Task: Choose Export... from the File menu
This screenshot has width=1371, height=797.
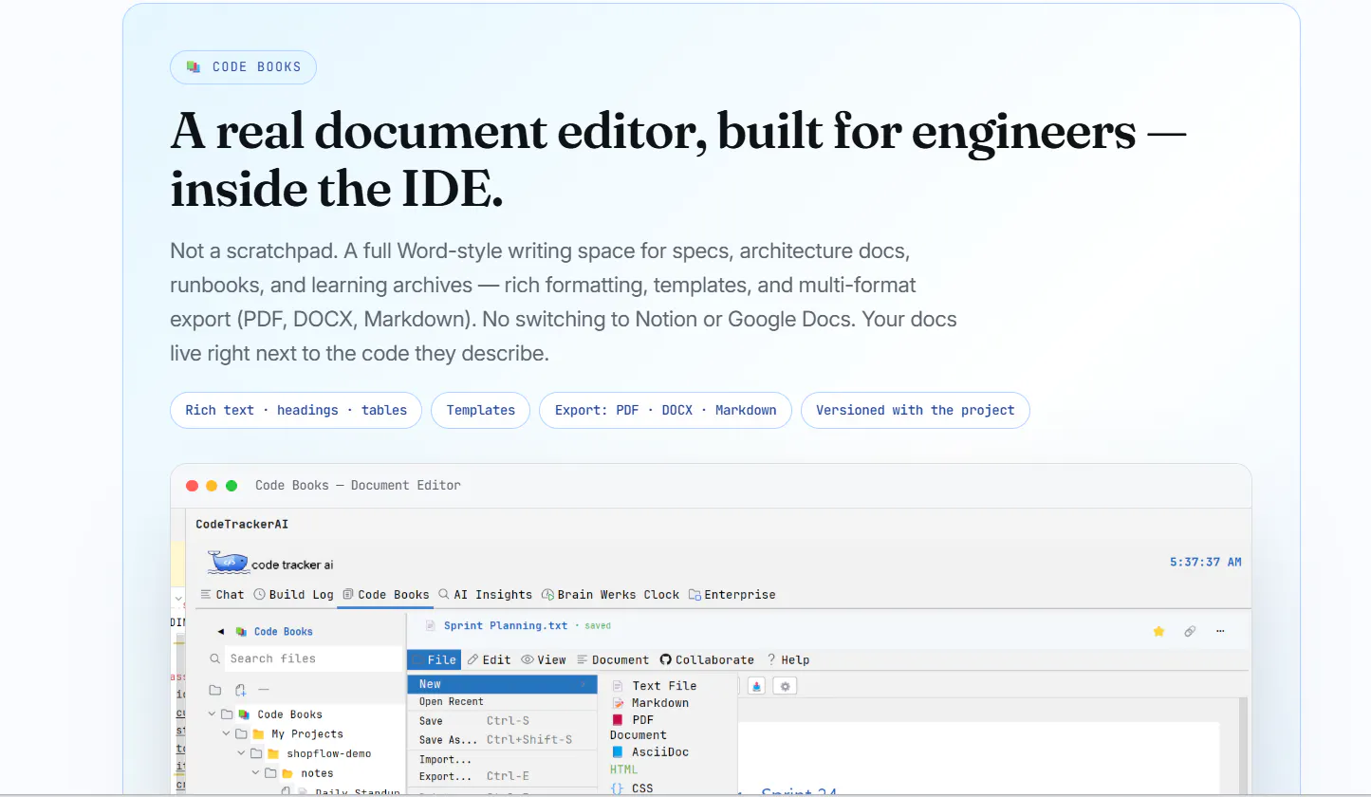Action: [x=502, y=777]
